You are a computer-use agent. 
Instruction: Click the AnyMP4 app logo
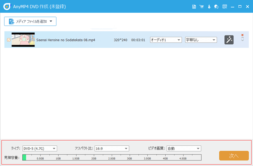tap(7, 6)
